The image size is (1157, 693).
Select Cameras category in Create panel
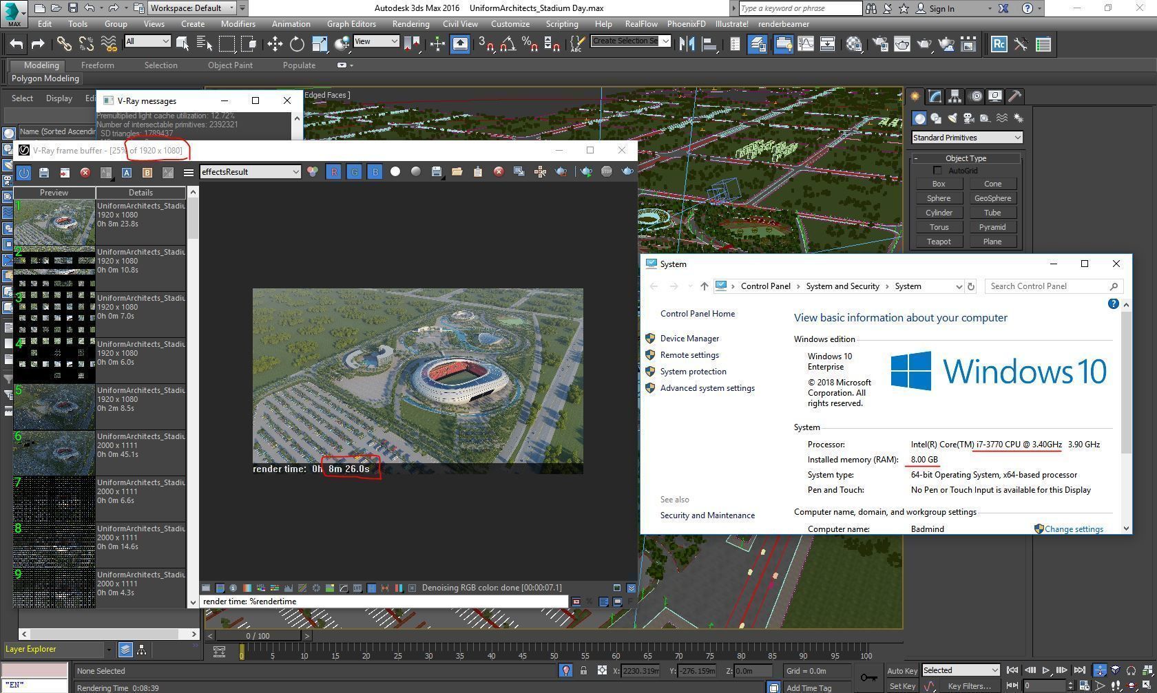[968, 118]
